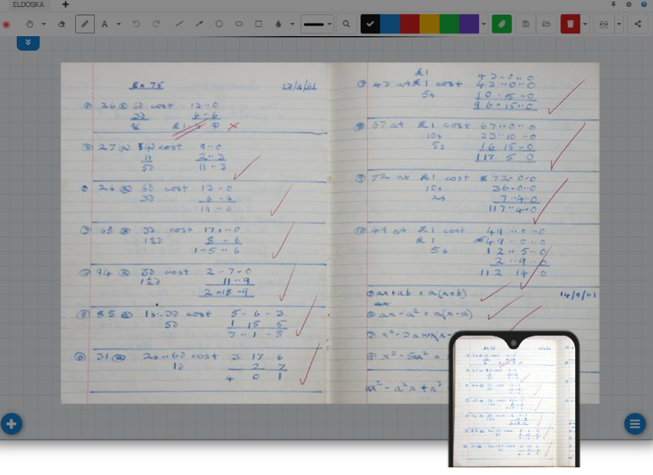Click the green attachment paperclip icon
This screenshot has height=475, width=653.
tap(501, 24)
